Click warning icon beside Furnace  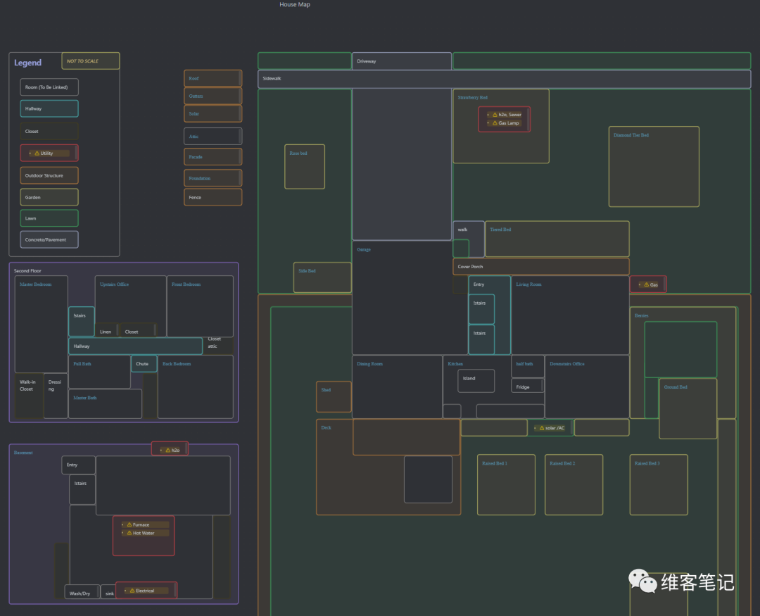click(x=129, y=524)
